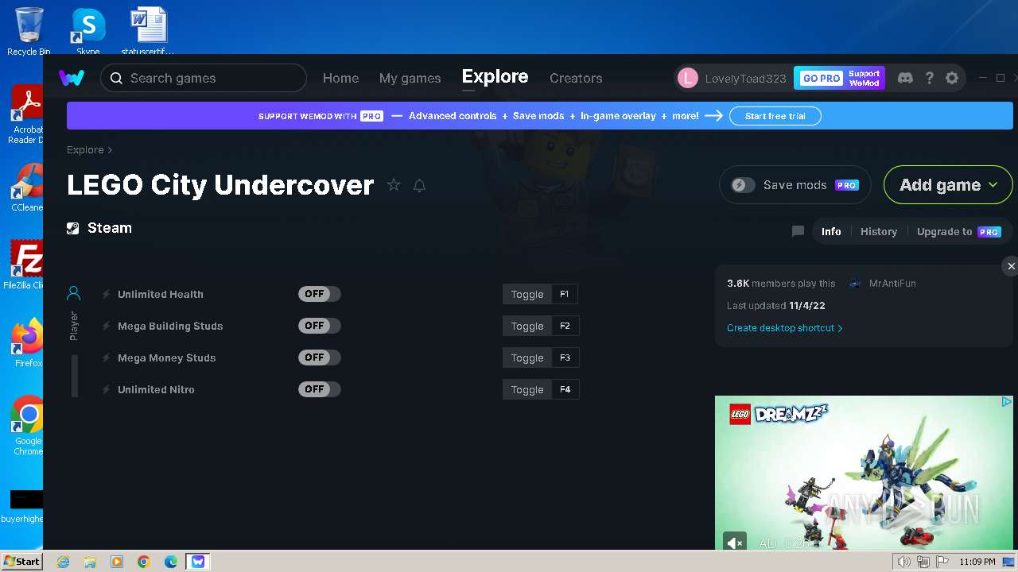Click the LovelyToad323 username

coord(745,78)
